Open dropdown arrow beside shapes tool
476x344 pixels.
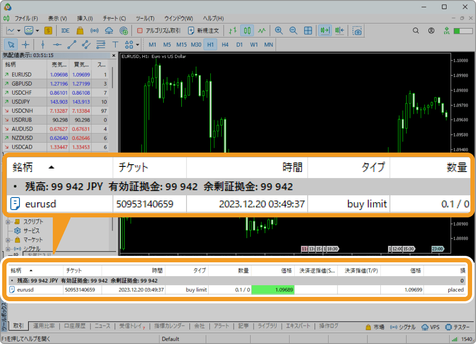click(x=138, y=45)
